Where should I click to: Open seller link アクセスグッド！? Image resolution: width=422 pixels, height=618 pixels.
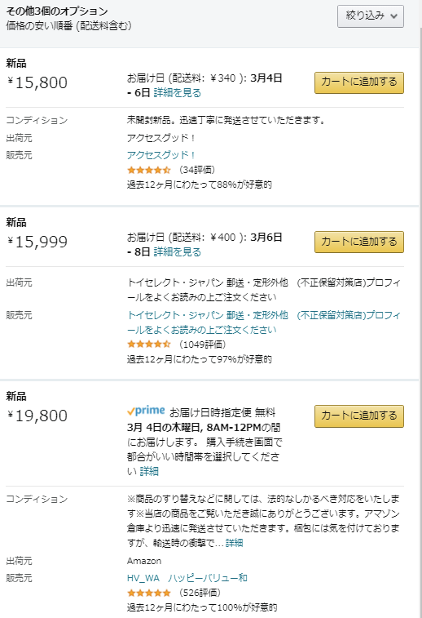click(x=160, y=155)
